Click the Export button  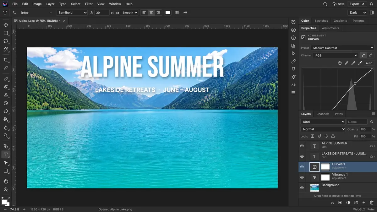(358, 4)
